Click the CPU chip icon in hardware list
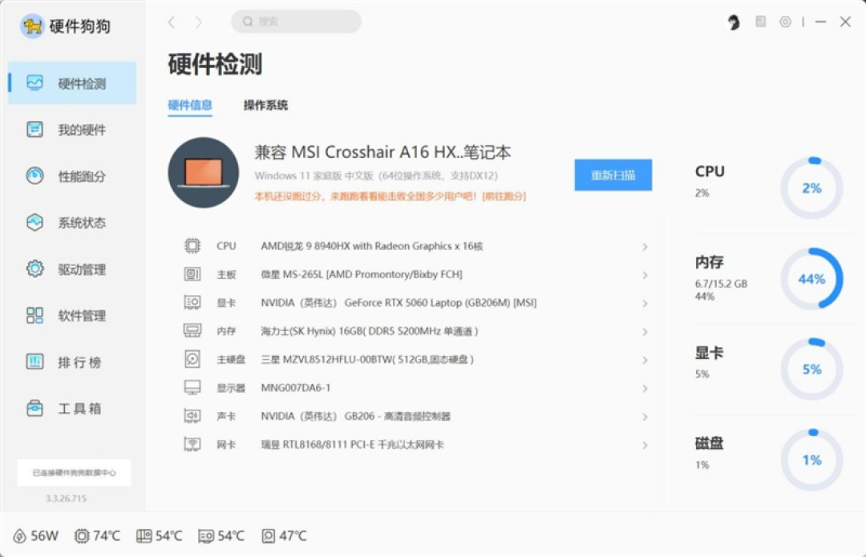The height and width of the screenshot is (557, 866). click(x=192, y=245)
